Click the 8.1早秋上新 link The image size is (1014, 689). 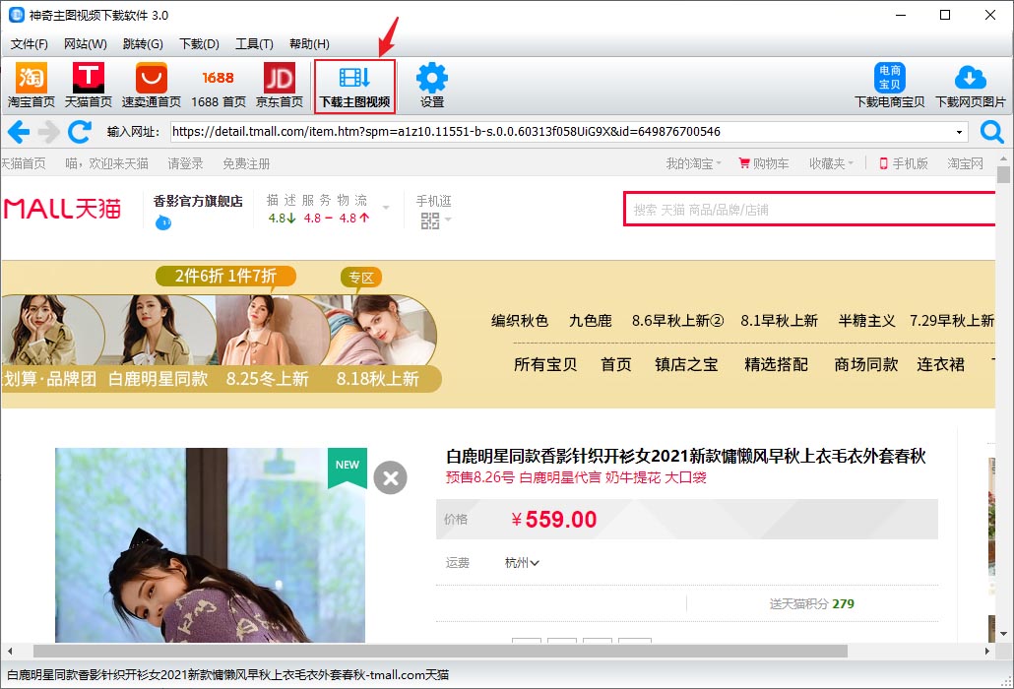tap(780, 321)
